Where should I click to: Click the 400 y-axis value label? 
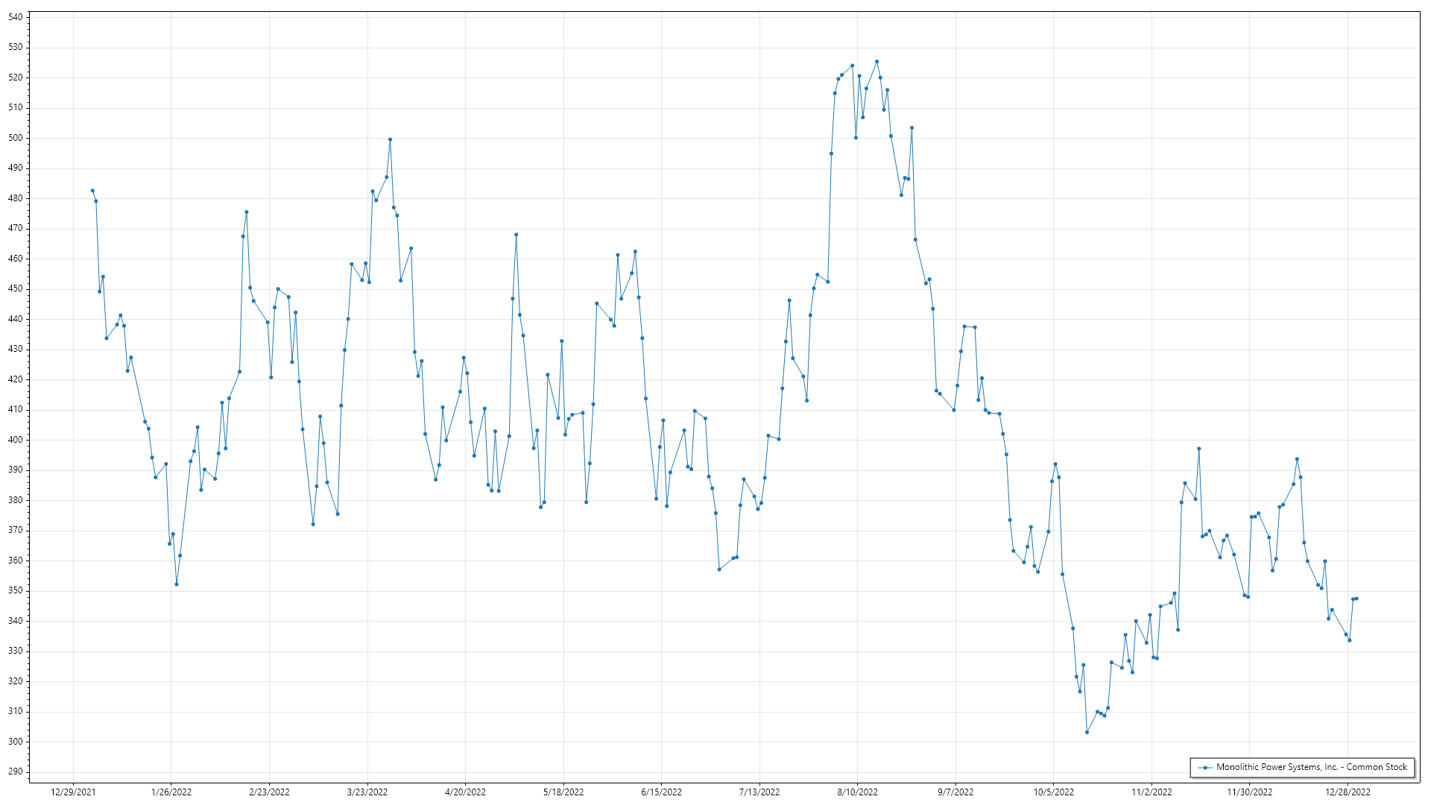(16, 440)
